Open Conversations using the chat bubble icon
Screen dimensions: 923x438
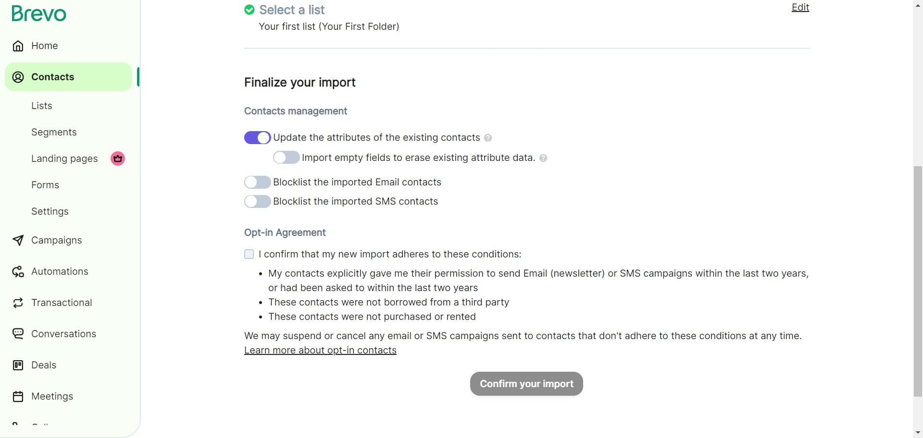coord(18,334)
